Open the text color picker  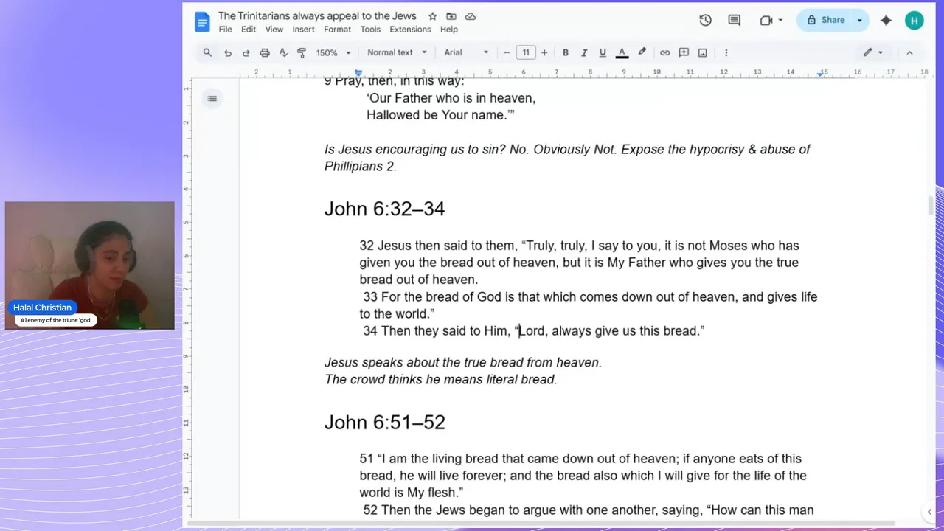[622, 52]
